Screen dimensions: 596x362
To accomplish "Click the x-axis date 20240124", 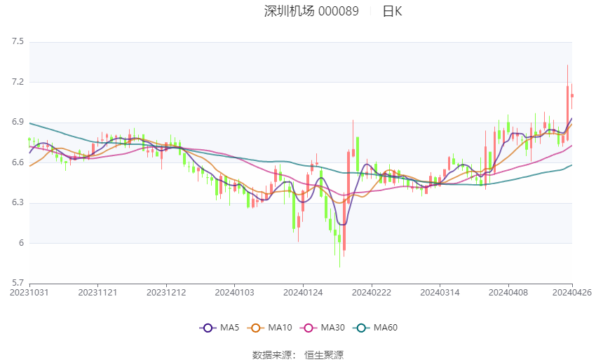I will [x=303, y=293].
